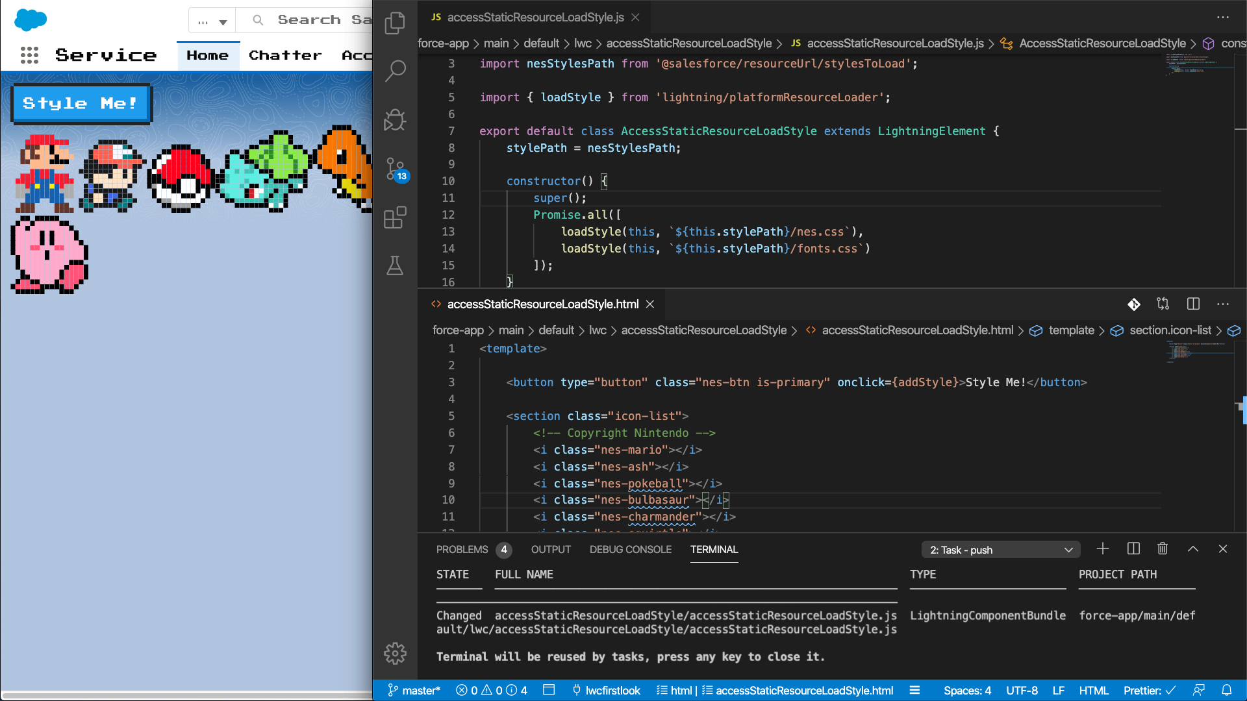
Task: Click the window icon in status bar
Action: pos(549,690)
